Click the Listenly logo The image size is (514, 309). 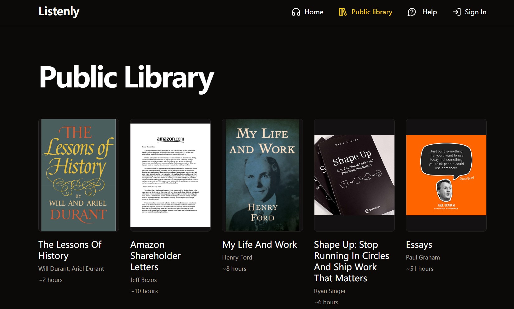coord(59,12)
